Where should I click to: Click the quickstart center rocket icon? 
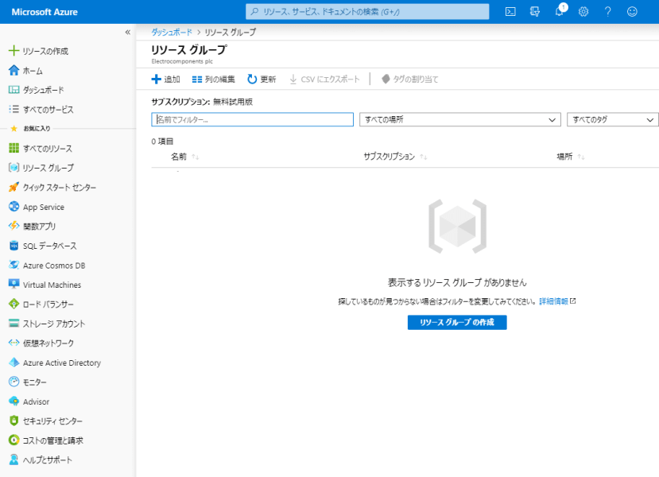coord(14,187)
